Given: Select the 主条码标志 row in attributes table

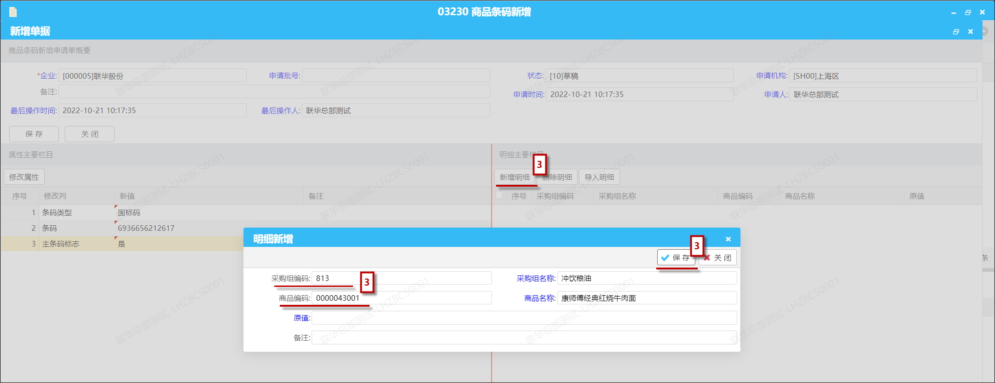Looking at the screenshot, I should pos(61,244).
